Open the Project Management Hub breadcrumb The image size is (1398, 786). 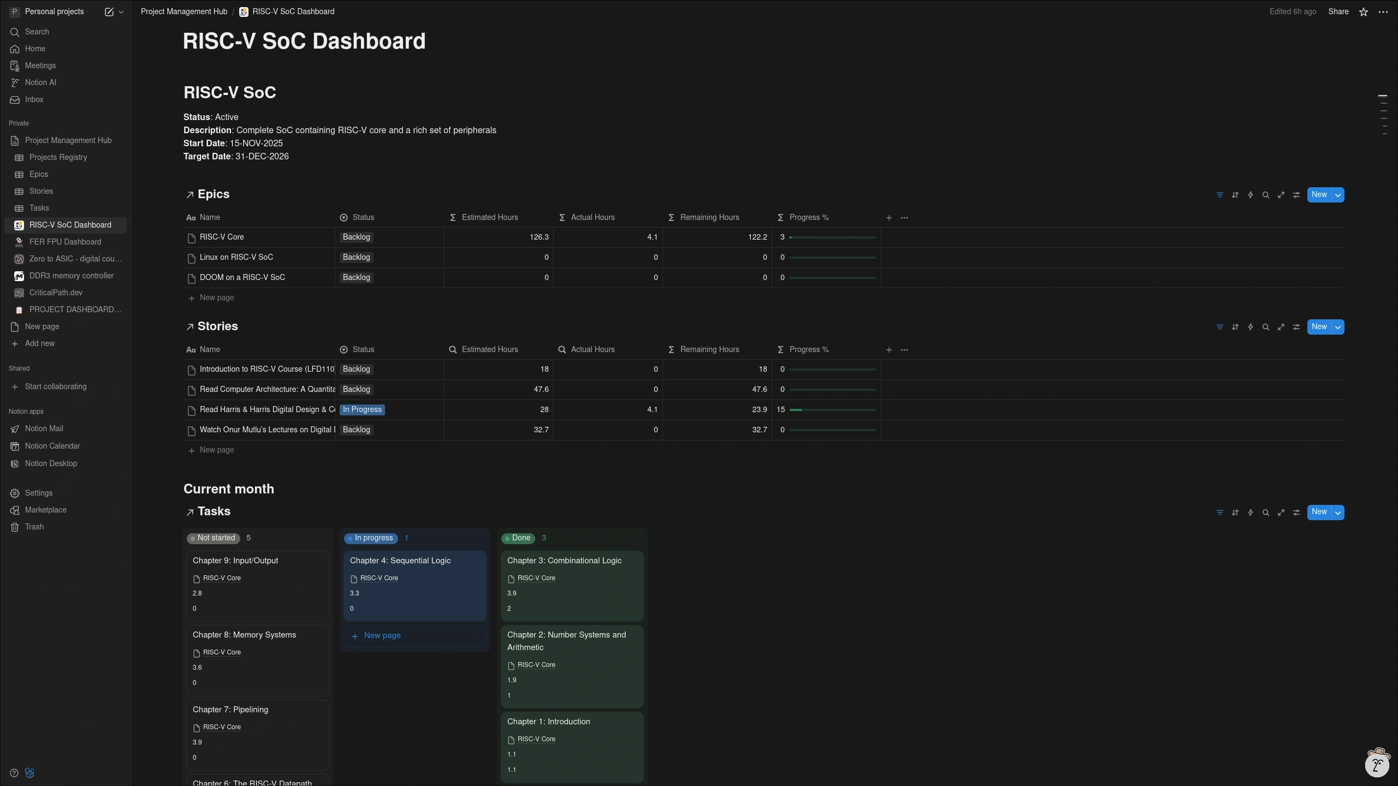(x=183, y=11)
